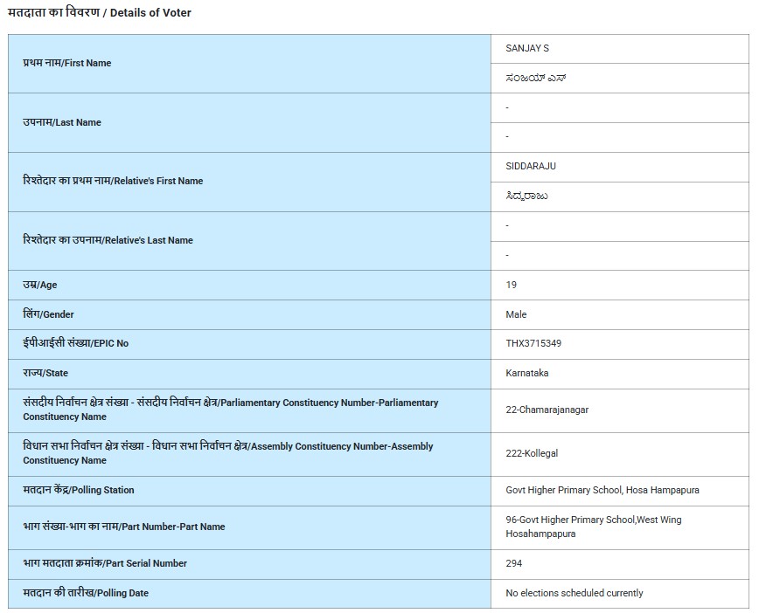Click the age value 19
Image resolution: width=759 pixels, height=613 pixels.
pos(512,285)
